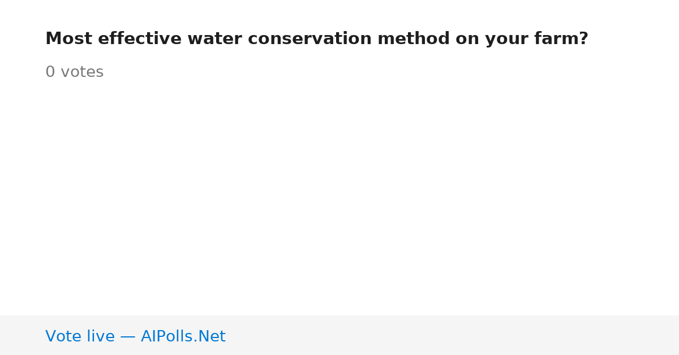This screenshot has height=355, width=679.
Task: Click the gray footer bar
Action: [x=339, y=335]
